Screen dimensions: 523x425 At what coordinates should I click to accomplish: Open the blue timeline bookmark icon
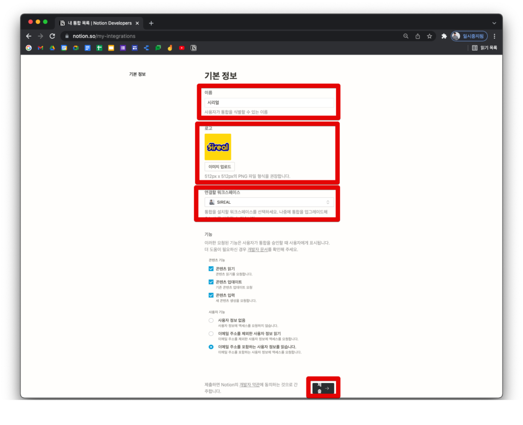pyautogui.click(x=147, y=48)
